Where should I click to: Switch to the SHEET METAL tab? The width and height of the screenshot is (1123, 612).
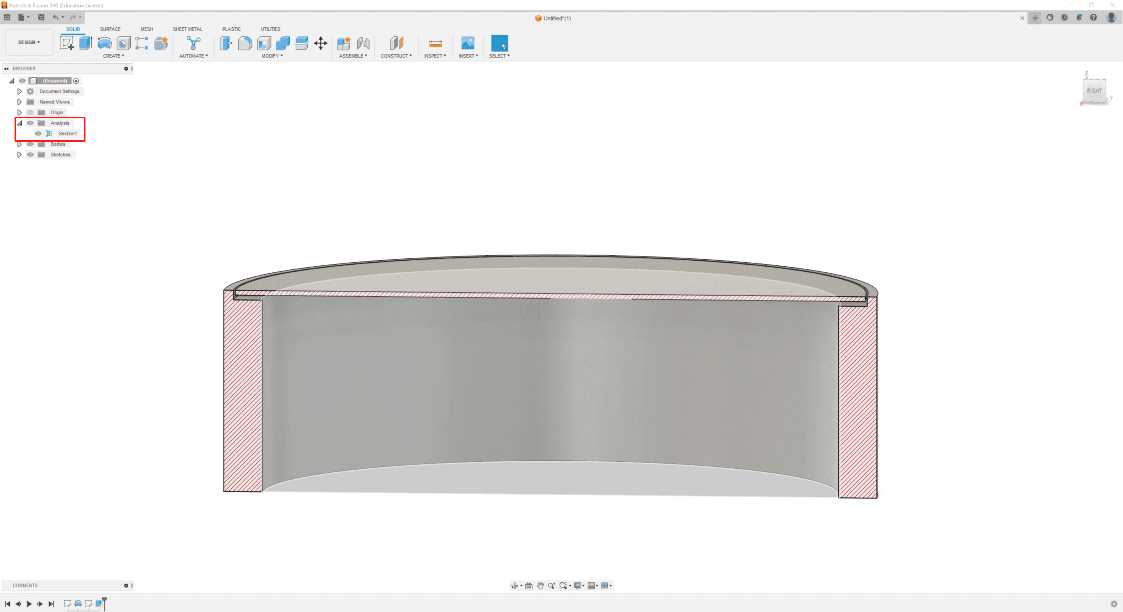click(x=188, y=29)
